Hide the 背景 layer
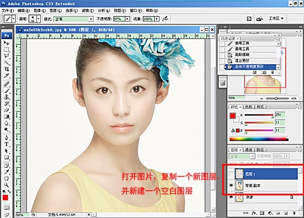Image resolution: width=304 pixels, height=218 pixels. [231, 197]
